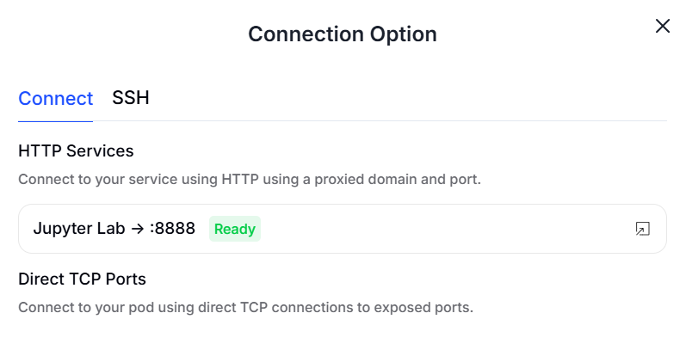Switch to the SSH tab
Viewport: 686px width, 356px height.
pos(131,98)
